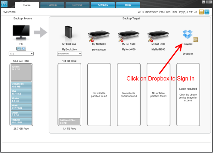Click the "1.8 TB Total" capacity label
The image size is (213, 153).
(x=69, y=61)
